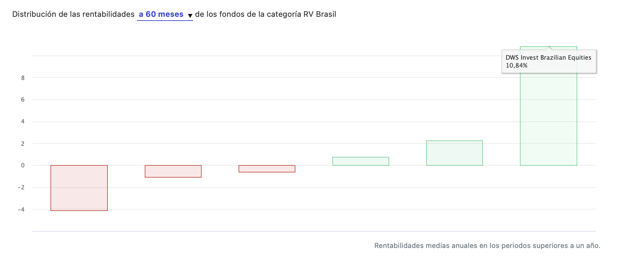Click the y-axis label 8
The image size is (637, 260).
(x=23, y=78)
